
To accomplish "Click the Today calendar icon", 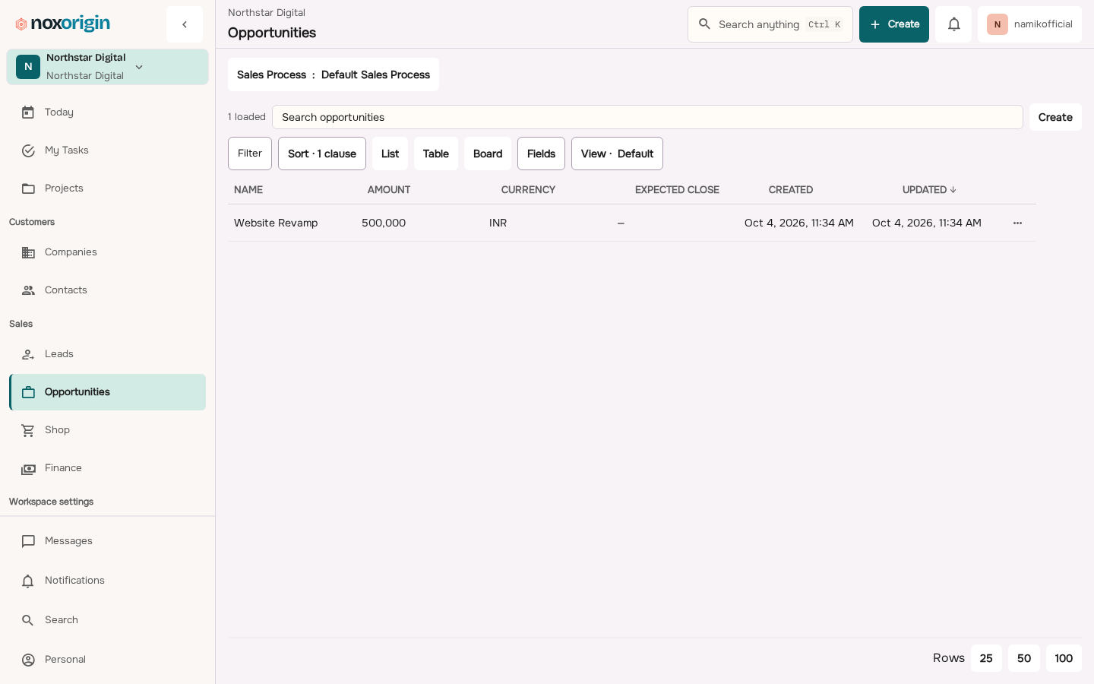I will [28, 112].
